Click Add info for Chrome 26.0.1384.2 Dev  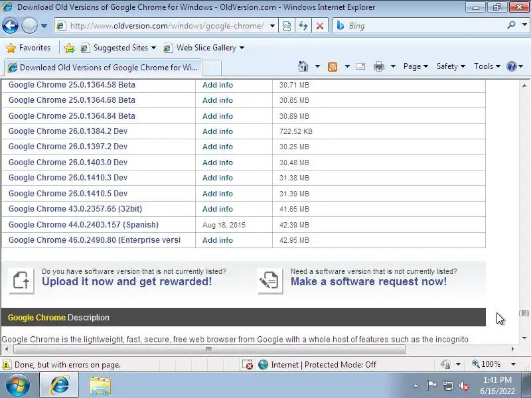[218, 131]
